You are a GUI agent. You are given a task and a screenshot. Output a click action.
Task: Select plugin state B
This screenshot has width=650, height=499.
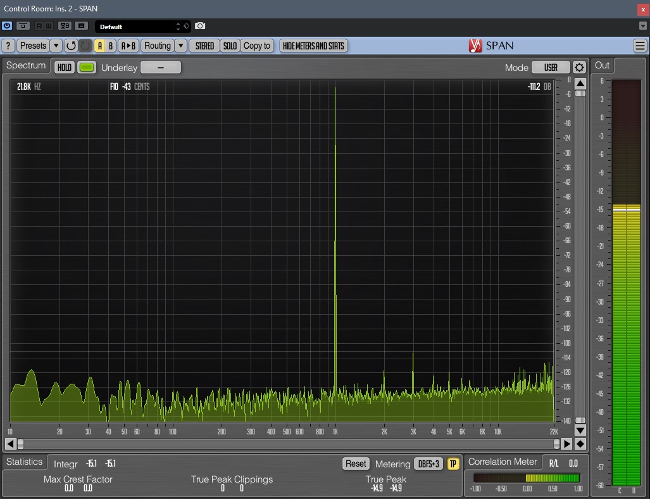coord(111,46)
